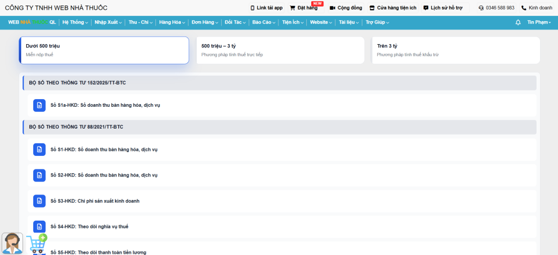Expand the Hệ Thống dropdown menu
This screenshot has height=255, width=558.
75,22
